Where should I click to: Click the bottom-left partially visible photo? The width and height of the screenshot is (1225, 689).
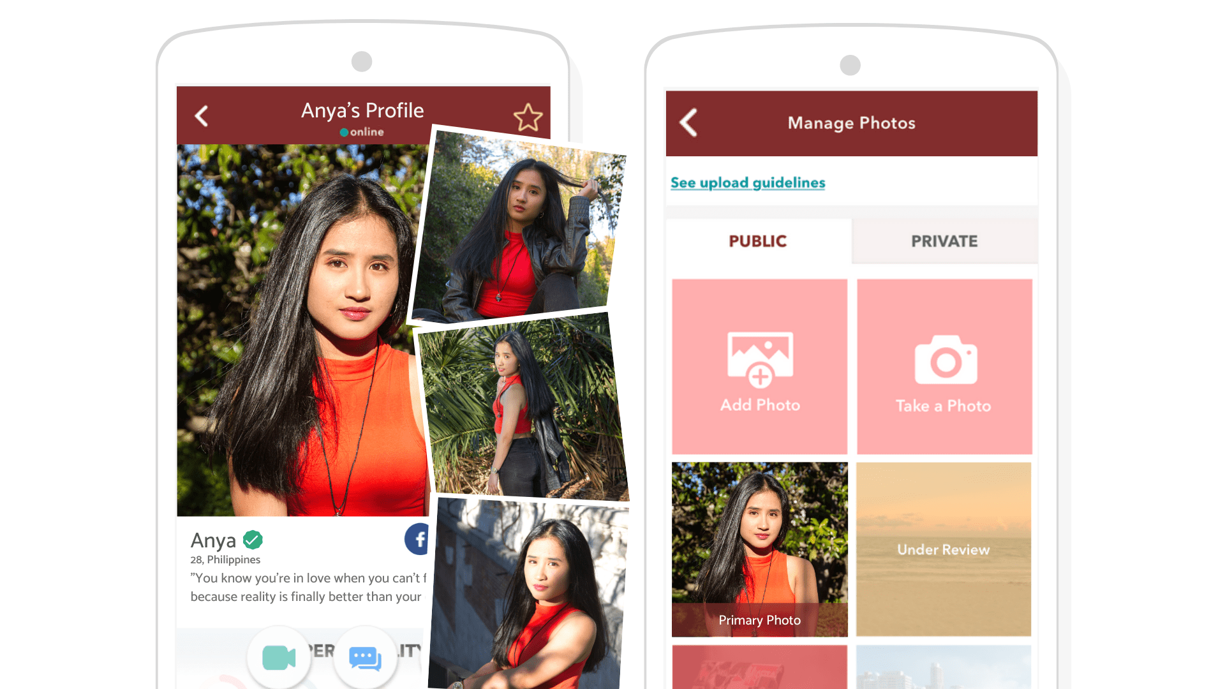point(759,669)
